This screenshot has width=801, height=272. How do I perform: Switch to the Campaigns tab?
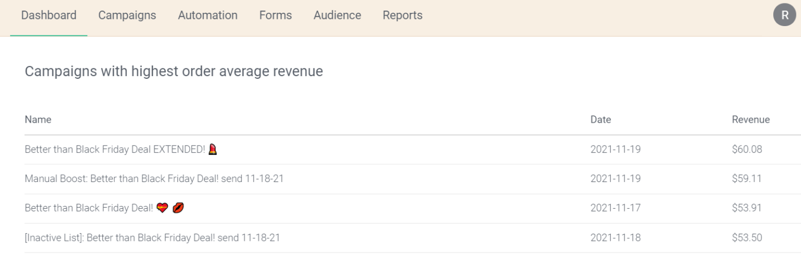coord(127,16)
